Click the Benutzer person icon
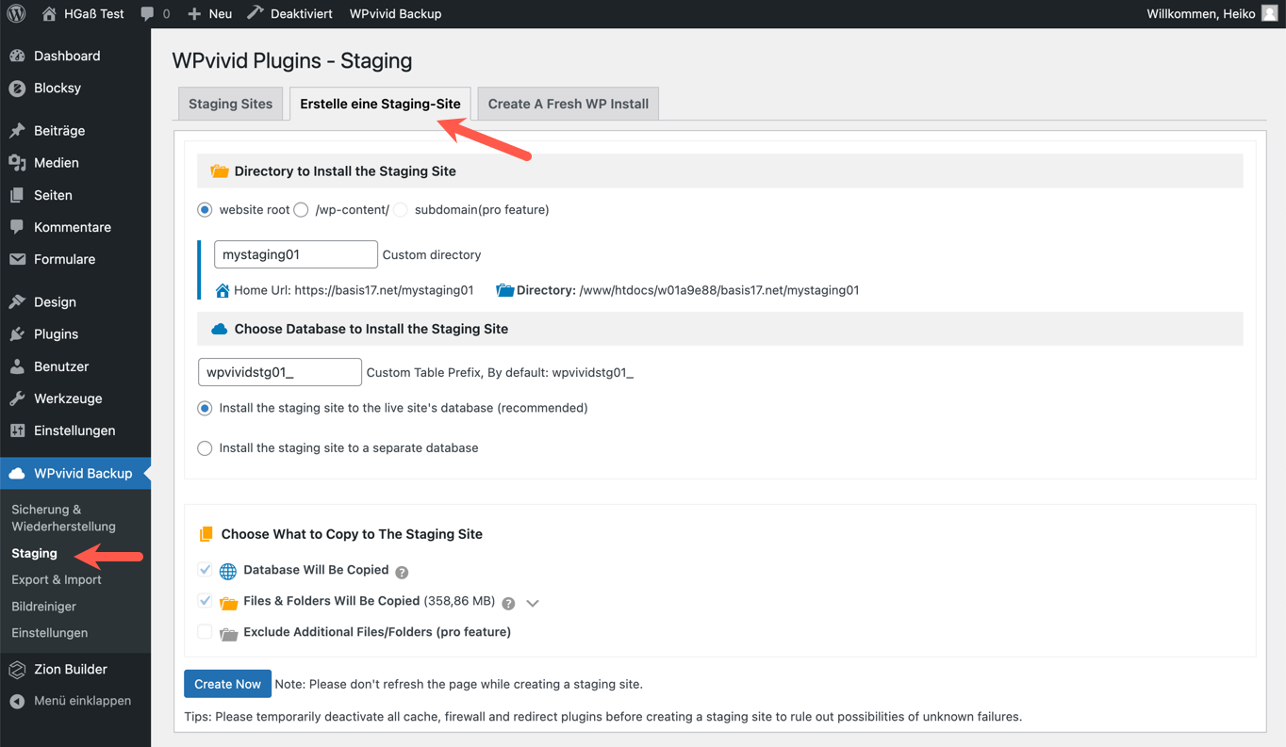Image resolution: width=1286 pixels, height=747 pixels. tap(17, 366)
